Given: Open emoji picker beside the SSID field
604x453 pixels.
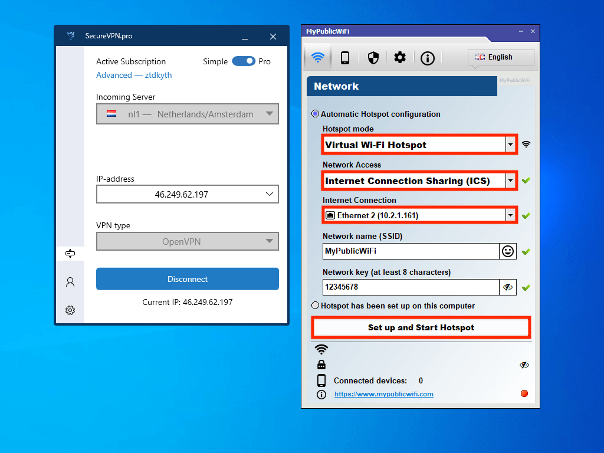Looking at the screenshot, I should tap(508, 251).
